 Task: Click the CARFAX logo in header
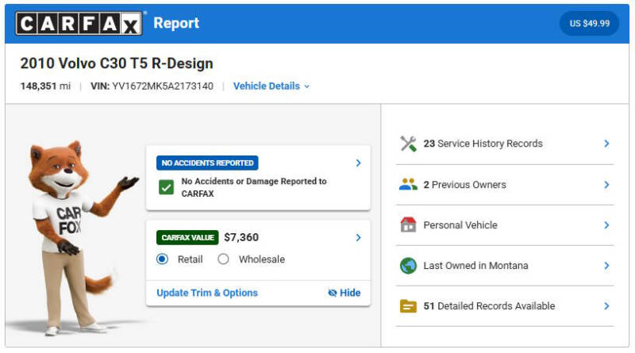(79, 24)
